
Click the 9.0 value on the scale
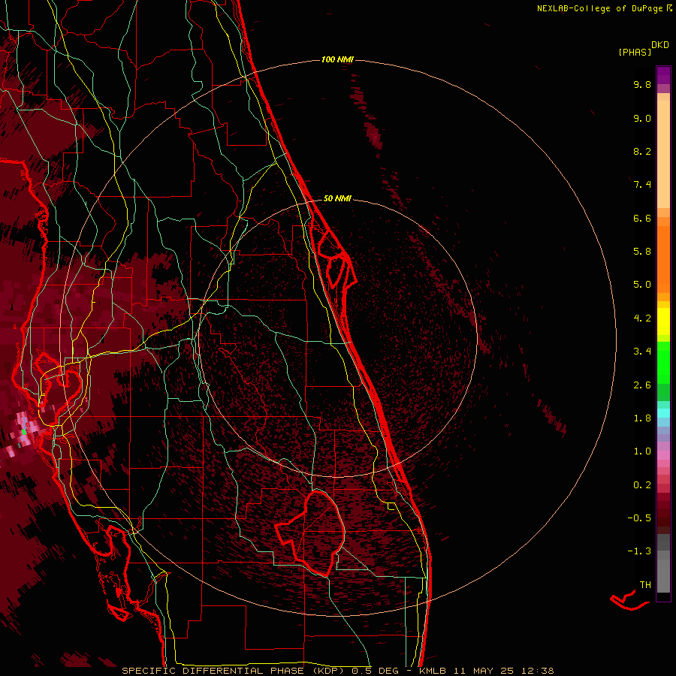pyautogui.click(x=642, y=118)
